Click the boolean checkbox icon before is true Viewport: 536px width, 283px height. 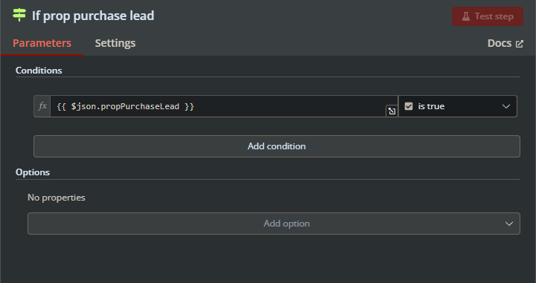[409, 106]
